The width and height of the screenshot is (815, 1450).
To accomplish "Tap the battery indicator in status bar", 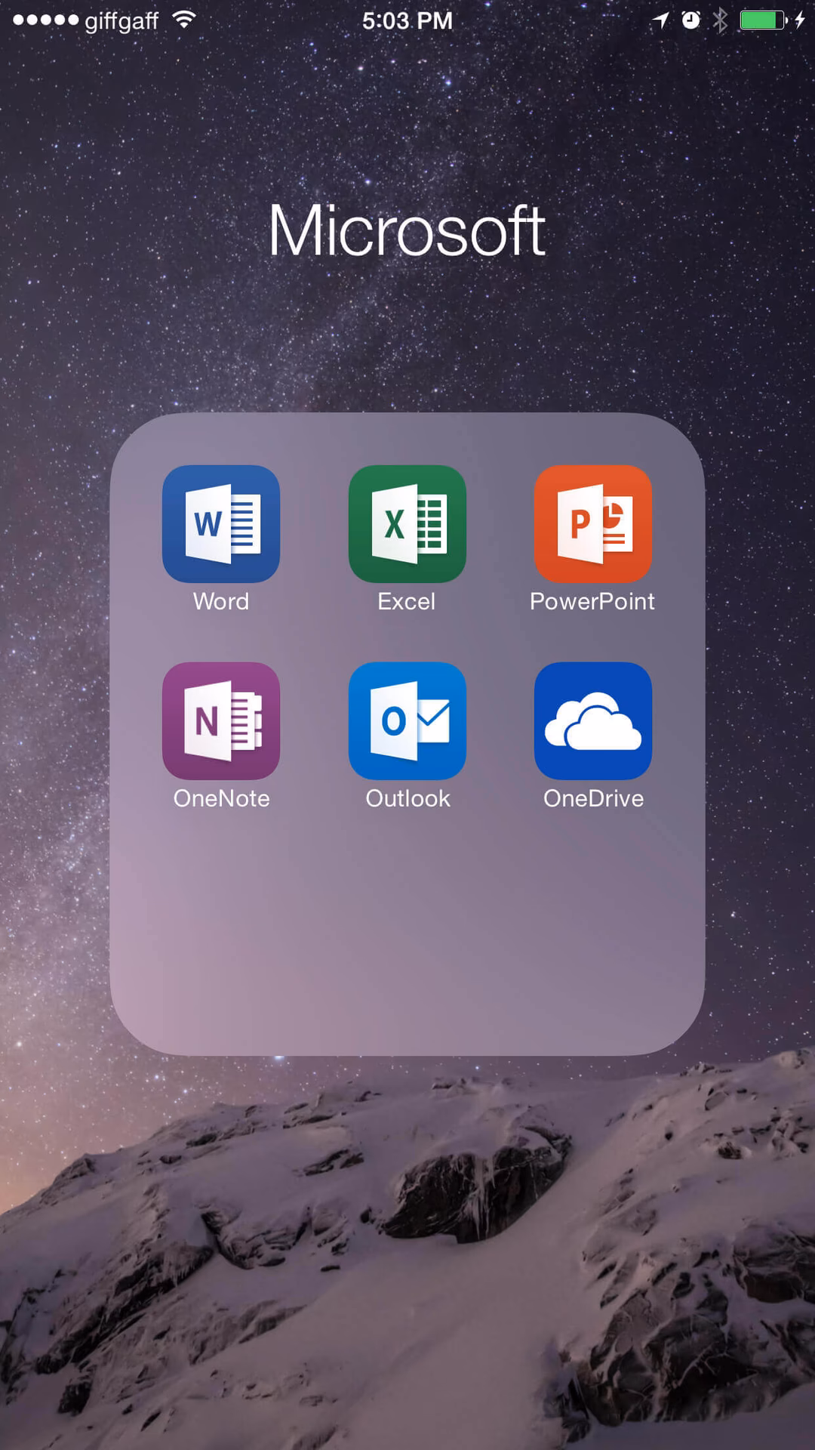I will tap(763, 20).
